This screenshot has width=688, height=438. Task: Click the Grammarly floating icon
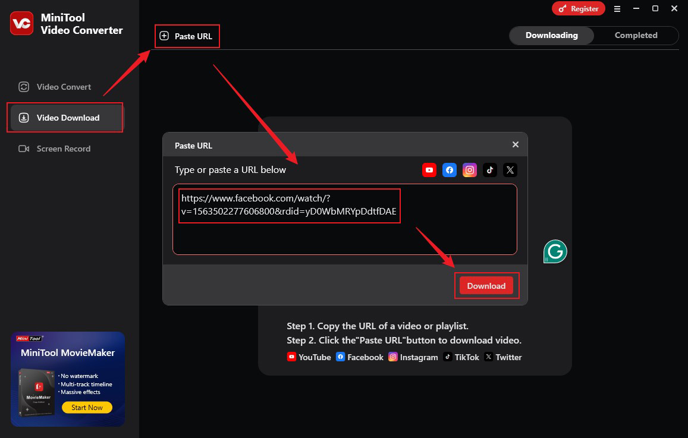tap(555, 251)
